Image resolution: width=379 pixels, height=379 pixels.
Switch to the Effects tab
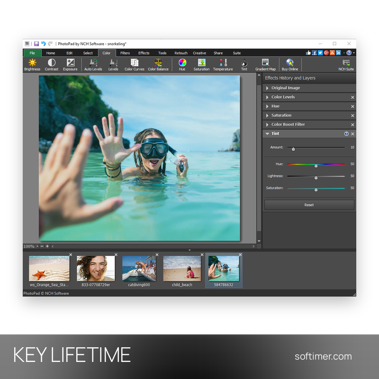pyautogui.click(x=144, y=53)
